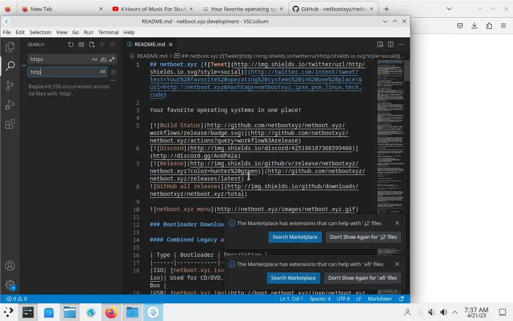Click README.md in the breadcrumb

point(152,56)
